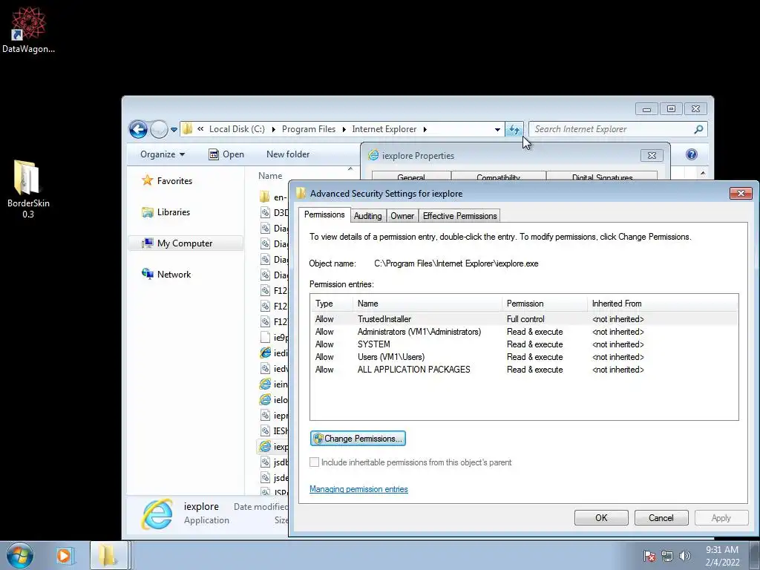Click Open in Explorer toolbar
The width and height of the screenshot is (760, 570).
[x=226, y=154]
